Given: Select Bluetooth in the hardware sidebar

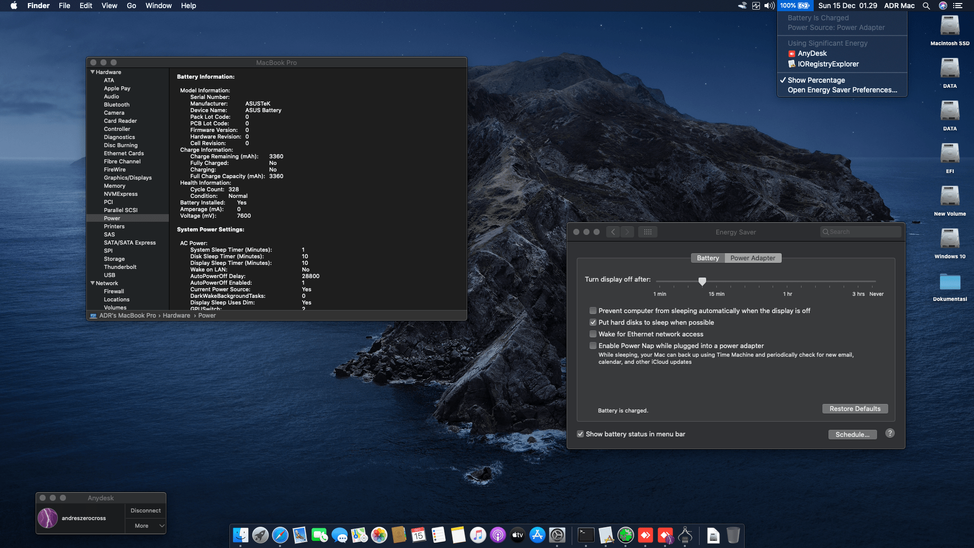Looking at the screenshot, I should point(117,105).
